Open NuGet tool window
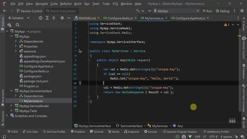 pyautogui.click(x=114, y=132)
